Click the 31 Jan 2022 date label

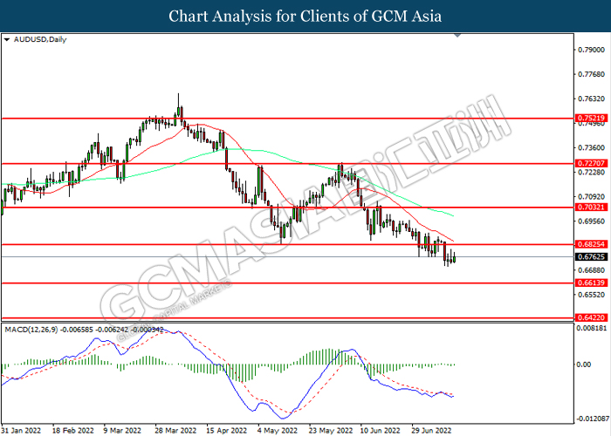(22, 431)
